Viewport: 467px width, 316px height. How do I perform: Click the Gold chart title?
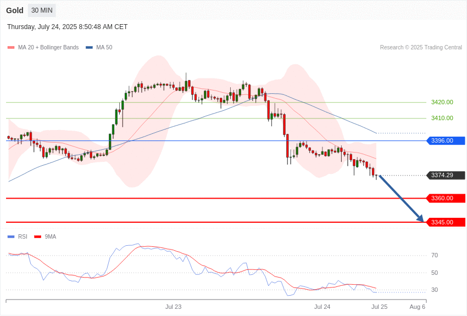[x=15, y=10]
